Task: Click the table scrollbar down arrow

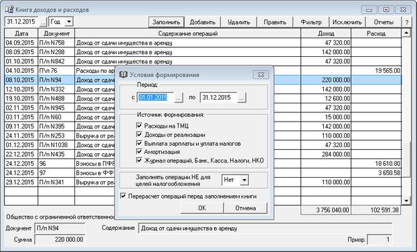Action: click(407, 201)
